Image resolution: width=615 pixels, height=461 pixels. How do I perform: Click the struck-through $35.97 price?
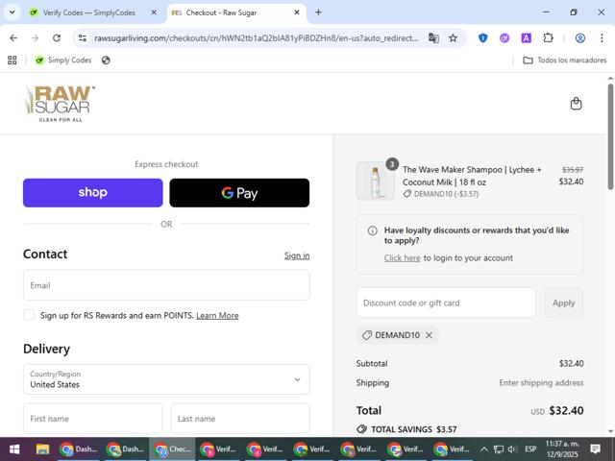pyautogui.click(x=573, y=170)
